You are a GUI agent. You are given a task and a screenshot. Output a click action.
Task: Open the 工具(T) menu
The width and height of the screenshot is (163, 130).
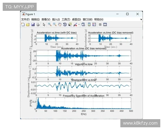point(66,19)
